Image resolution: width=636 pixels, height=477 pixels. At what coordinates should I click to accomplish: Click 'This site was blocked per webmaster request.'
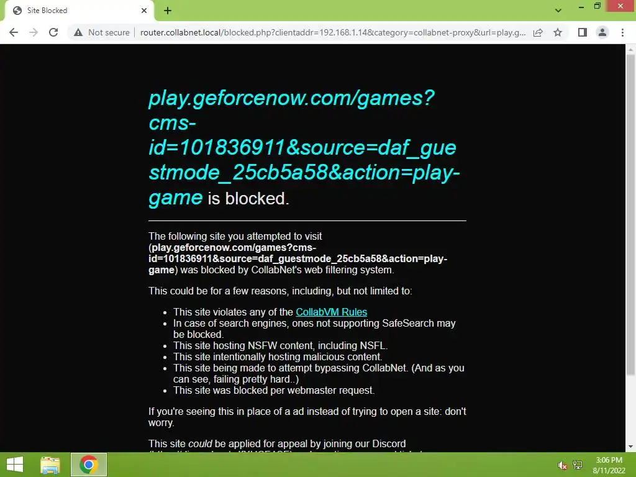point(274,390)
